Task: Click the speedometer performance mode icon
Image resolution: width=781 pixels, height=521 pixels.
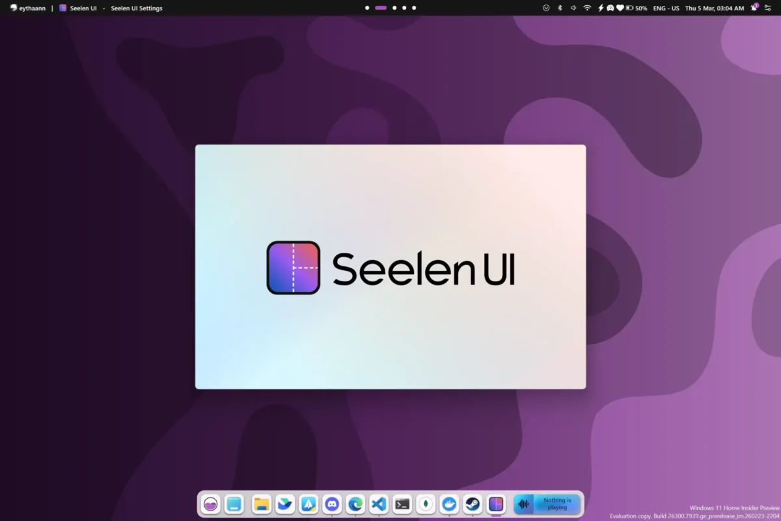Action: click(x=610, y=8)
